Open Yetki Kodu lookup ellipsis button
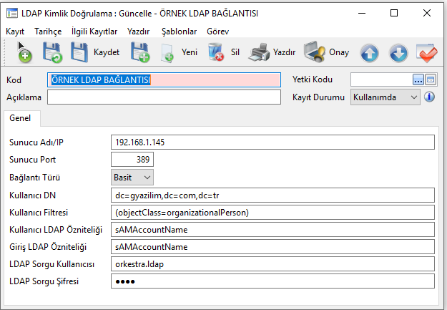Screen dimensions: 447x310 click(x=418, y=79)
